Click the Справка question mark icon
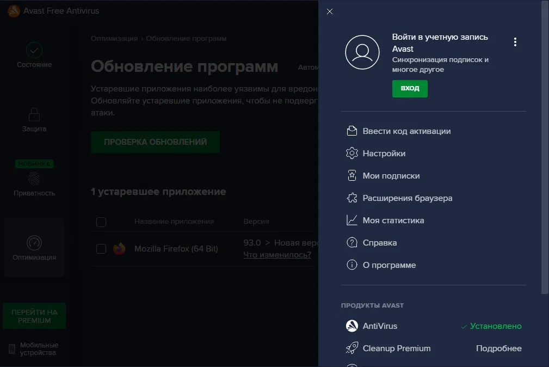The height and width of the screenshot is (367, 549). click(351, 242)
